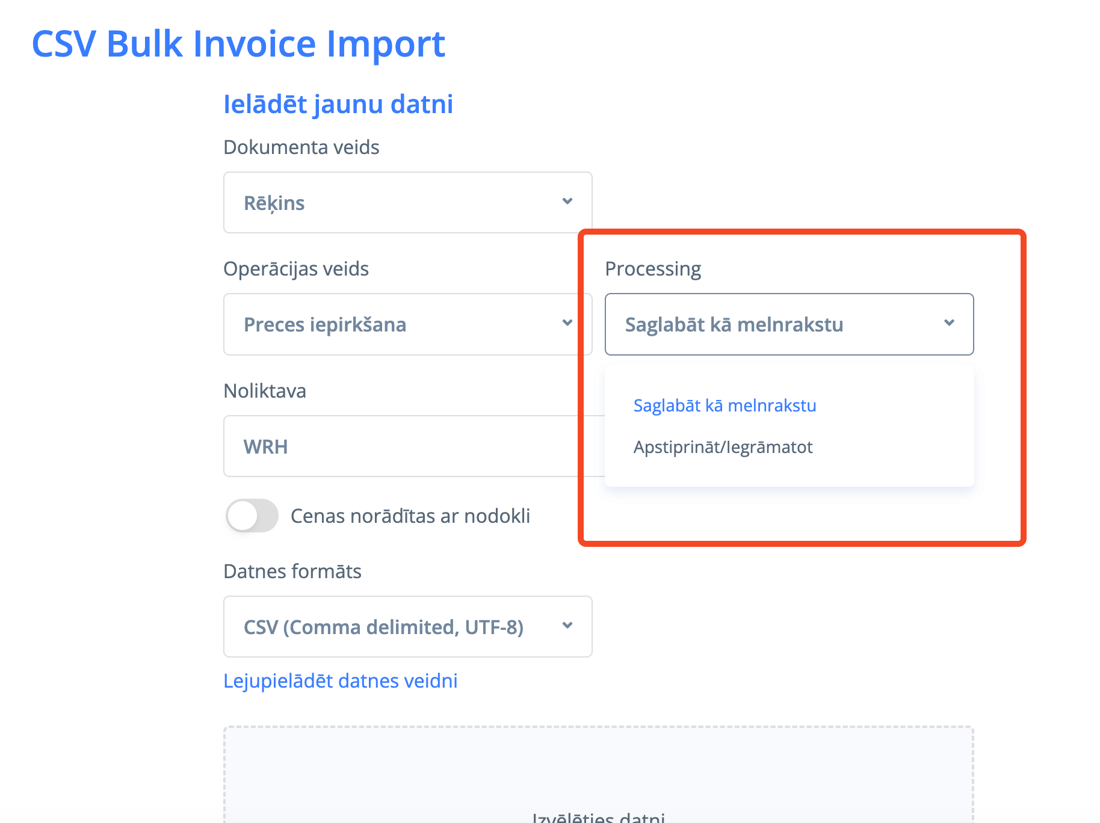Click the 'Cenas norādītas ar nodokli' label text

point(410,516)
